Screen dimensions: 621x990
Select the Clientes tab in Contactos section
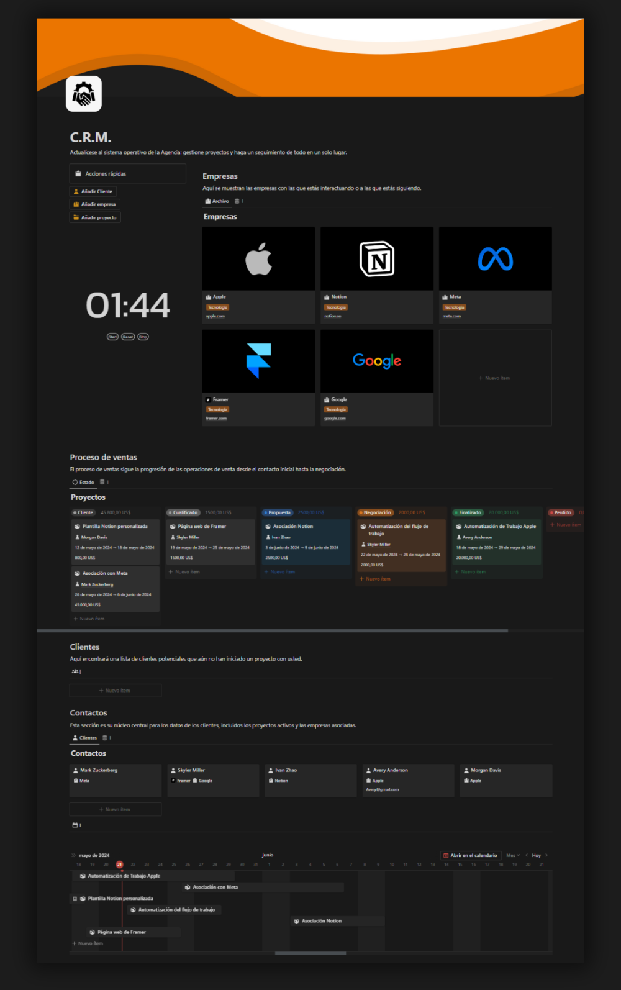point(84,738)
